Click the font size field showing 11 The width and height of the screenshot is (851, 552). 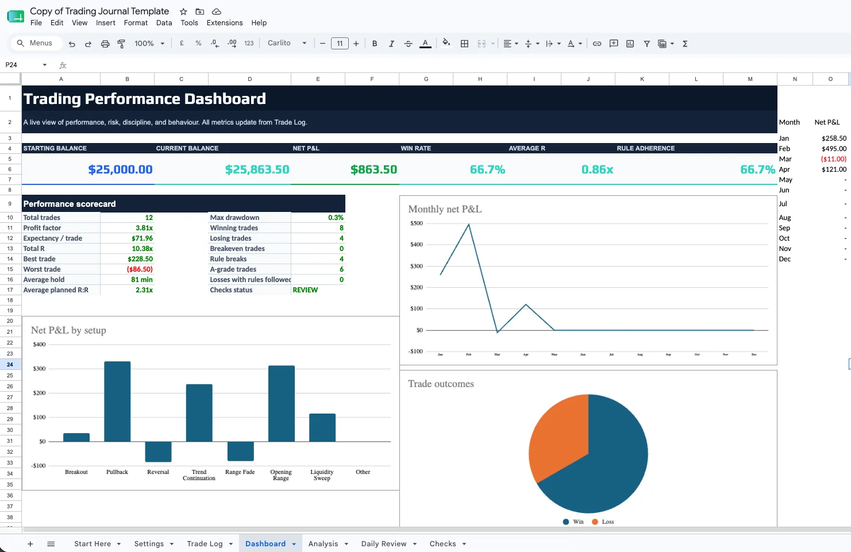pos(340,44)
